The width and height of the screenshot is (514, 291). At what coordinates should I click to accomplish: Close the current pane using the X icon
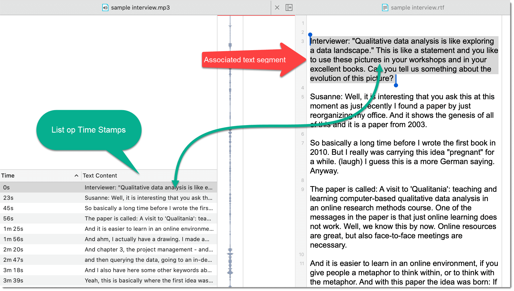pyautogui.click(x=277, y=7)
